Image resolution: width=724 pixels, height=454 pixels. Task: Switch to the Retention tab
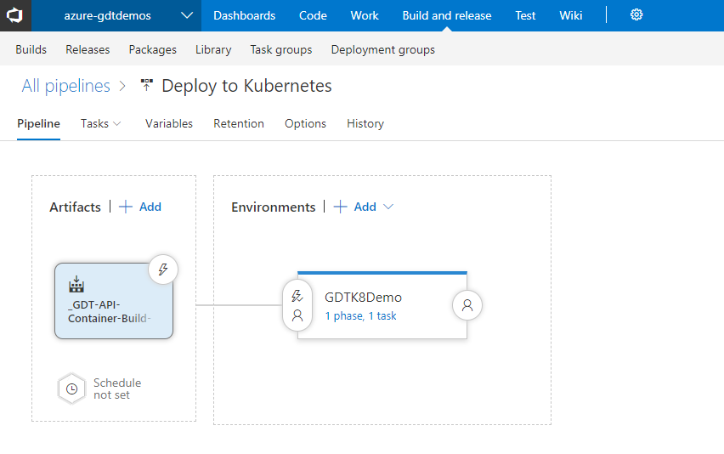pos(239,124)
